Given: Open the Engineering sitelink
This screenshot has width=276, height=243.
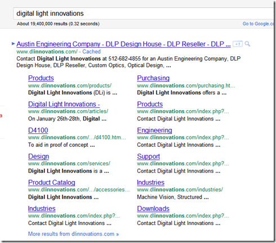Looking at the screenshot, I should point(154,130).
